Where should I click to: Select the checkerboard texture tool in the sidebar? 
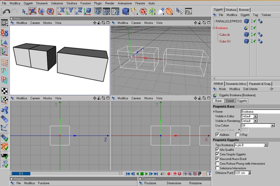click(4, 91)
